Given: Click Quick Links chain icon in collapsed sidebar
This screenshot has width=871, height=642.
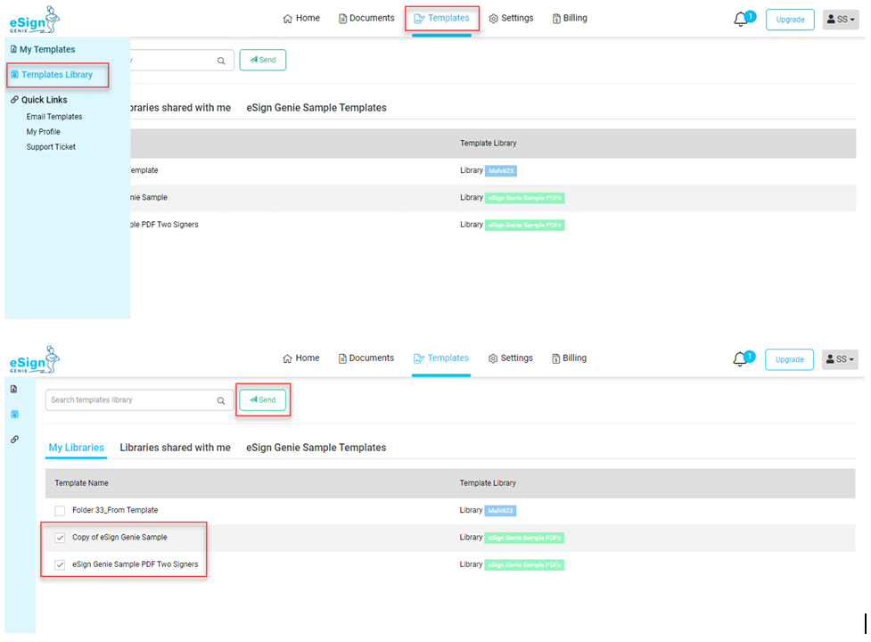Looking at the screenshot, I should coord(14,440).
